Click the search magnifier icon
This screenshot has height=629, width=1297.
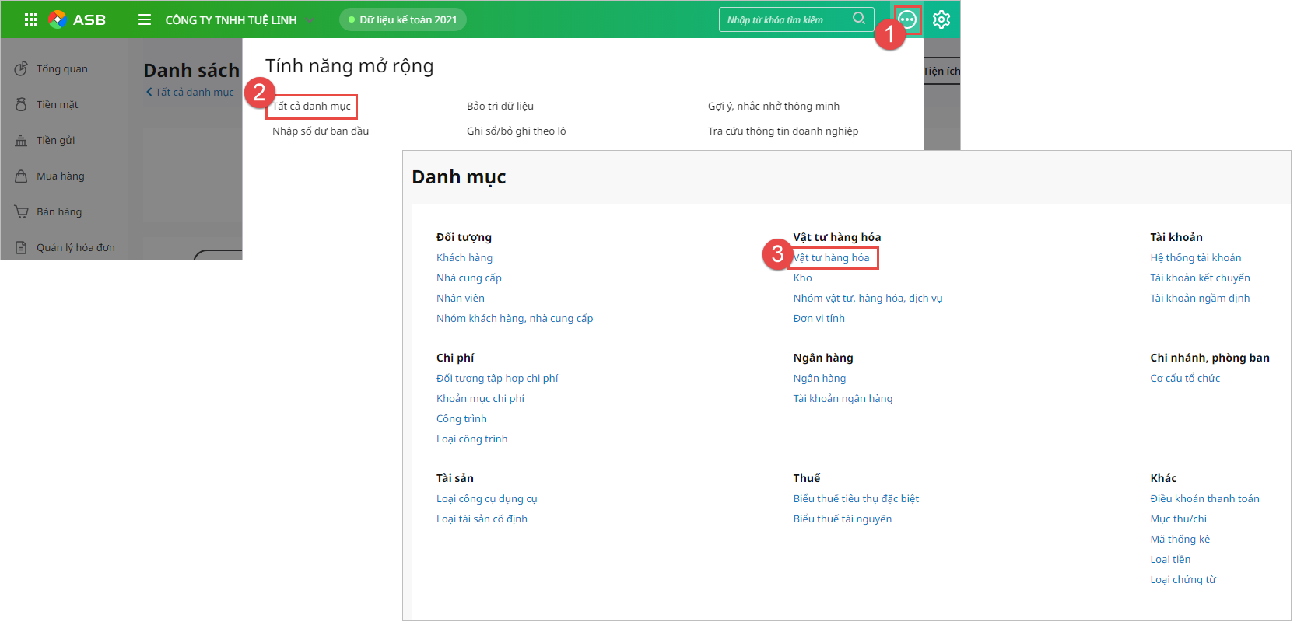click(859, 19)
